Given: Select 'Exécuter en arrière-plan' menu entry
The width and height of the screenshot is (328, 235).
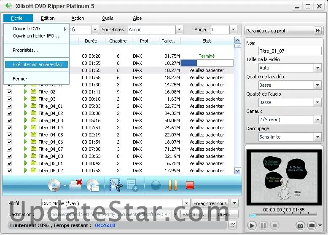Looking at the screenshot, I should (37, 64).
